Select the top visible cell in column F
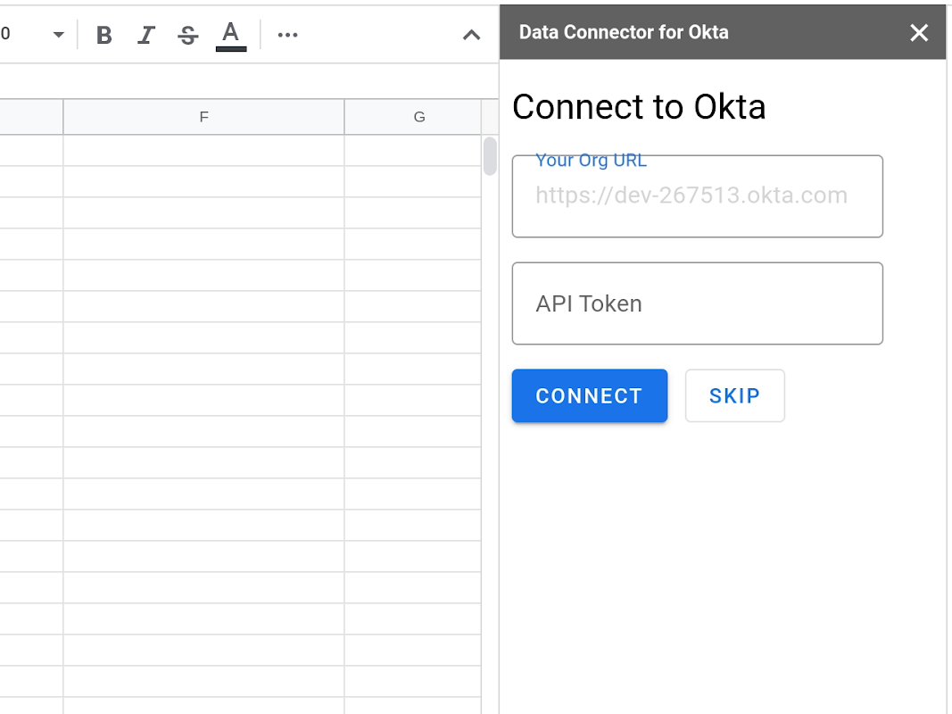This screenshot has height=714, width=952. 203,151
